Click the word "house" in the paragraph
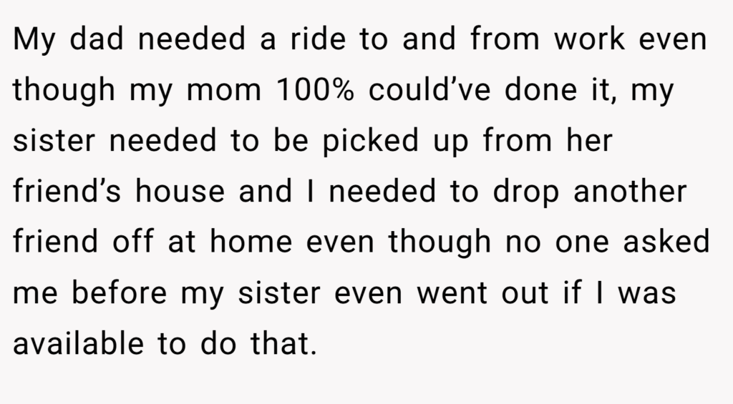The width and height of the screenshot is (733, 404). point(180,191)
